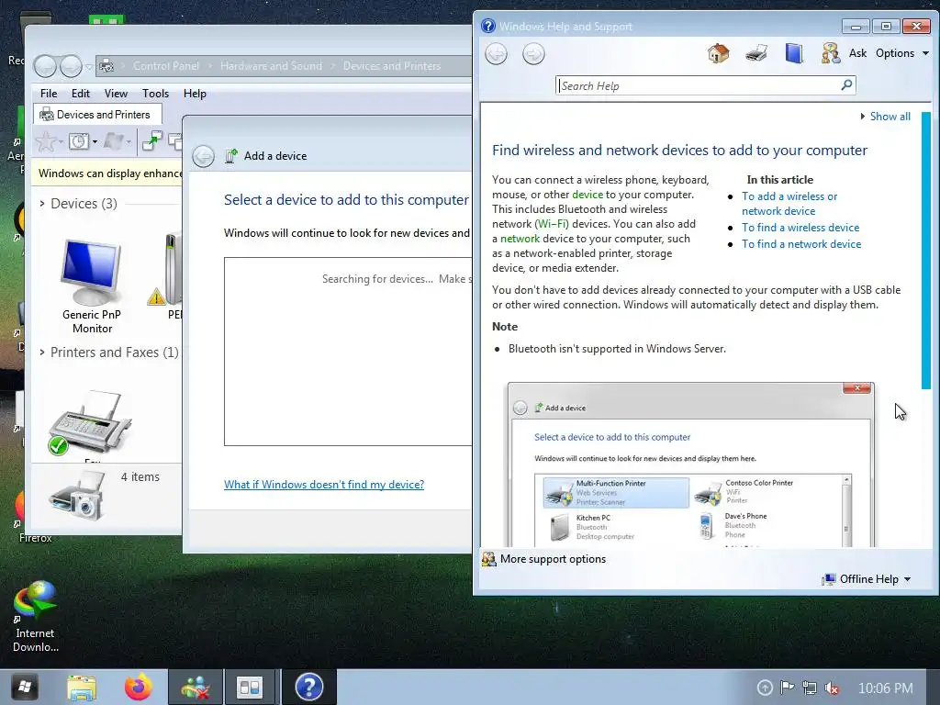The image size is (940, 705).
Task: Click back arrow in Add a device wizard
Action: click(x=203, y=156)
